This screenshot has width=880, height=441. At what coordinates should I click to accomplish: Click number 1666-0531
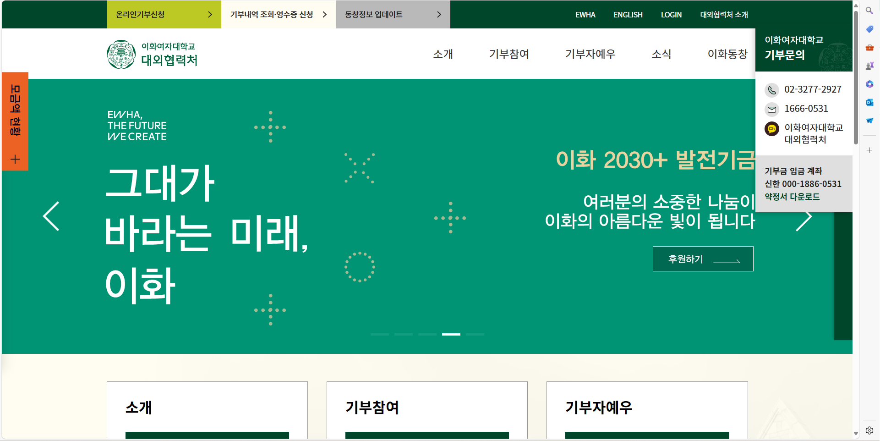806,109
